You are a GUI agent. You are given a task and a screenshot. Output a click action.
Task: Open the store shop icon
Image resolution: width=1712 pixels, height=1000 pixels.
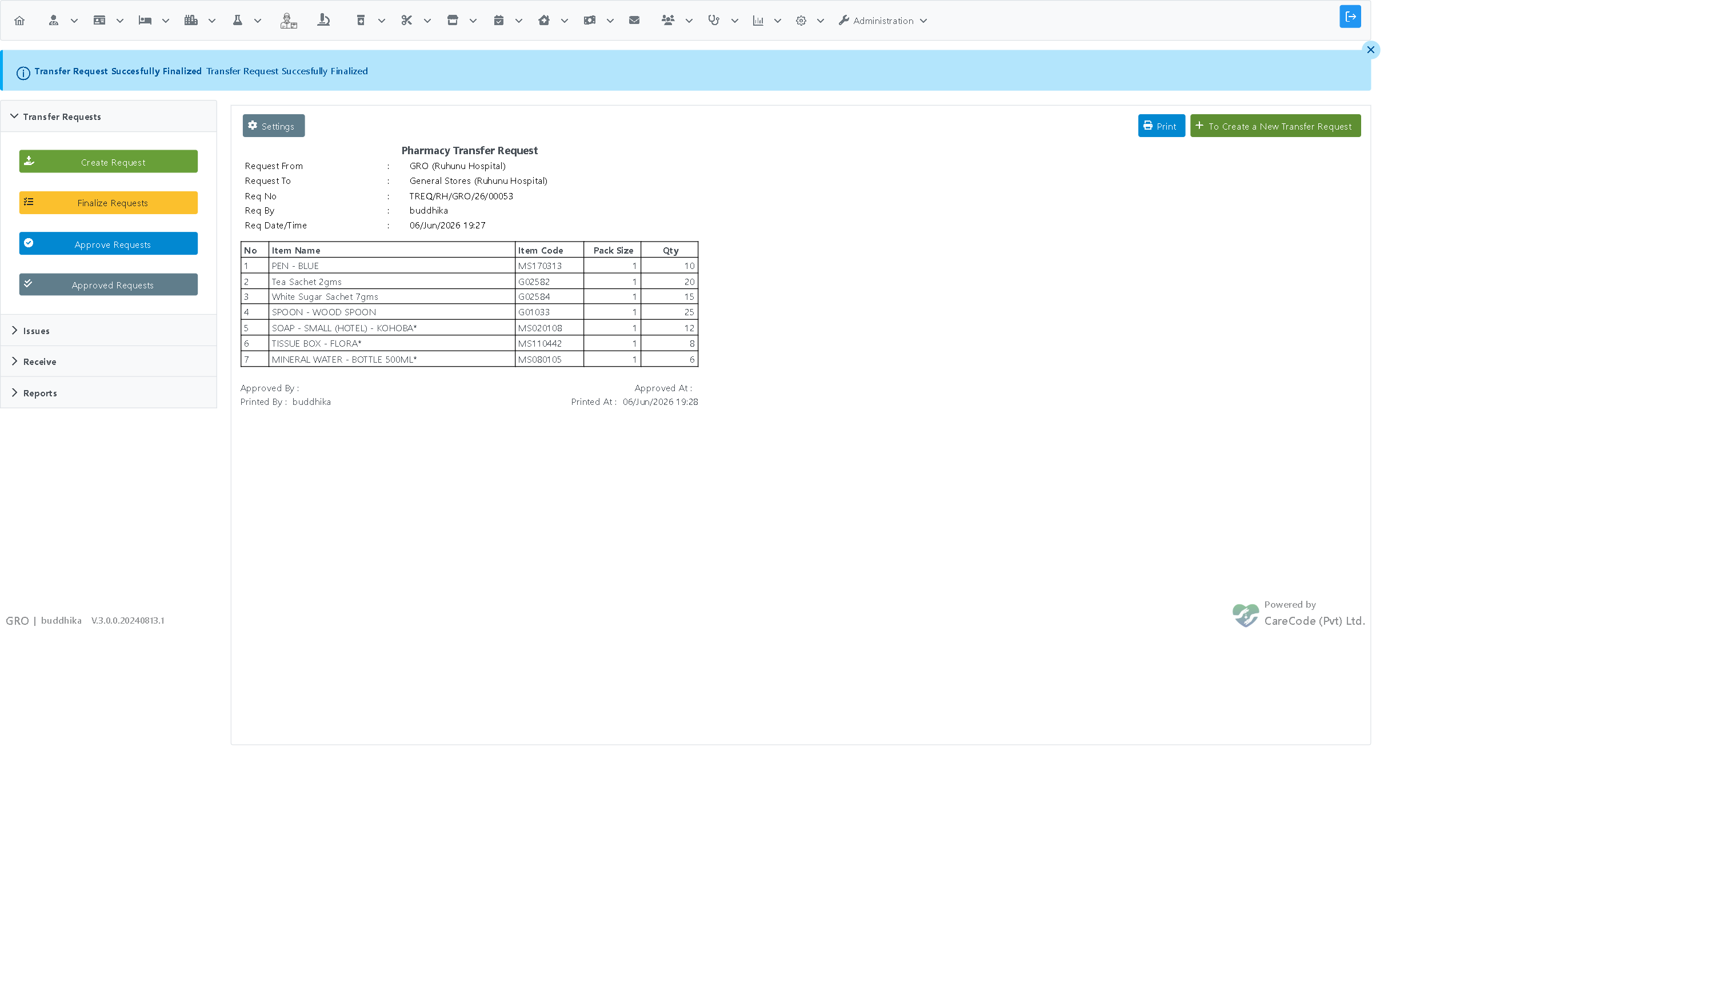coord(453,21)
